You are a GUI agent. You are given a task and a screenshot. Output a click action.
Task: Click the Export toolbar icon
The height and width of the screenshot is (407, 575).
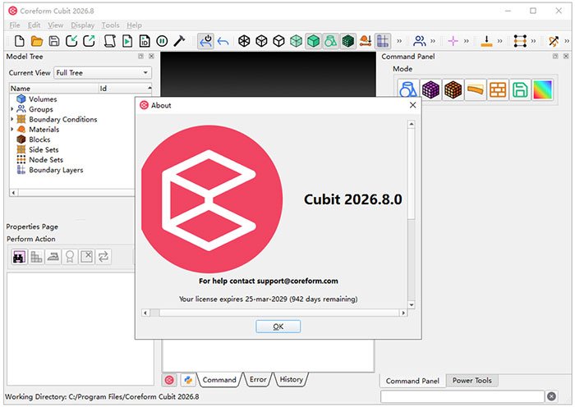[89, 41]
